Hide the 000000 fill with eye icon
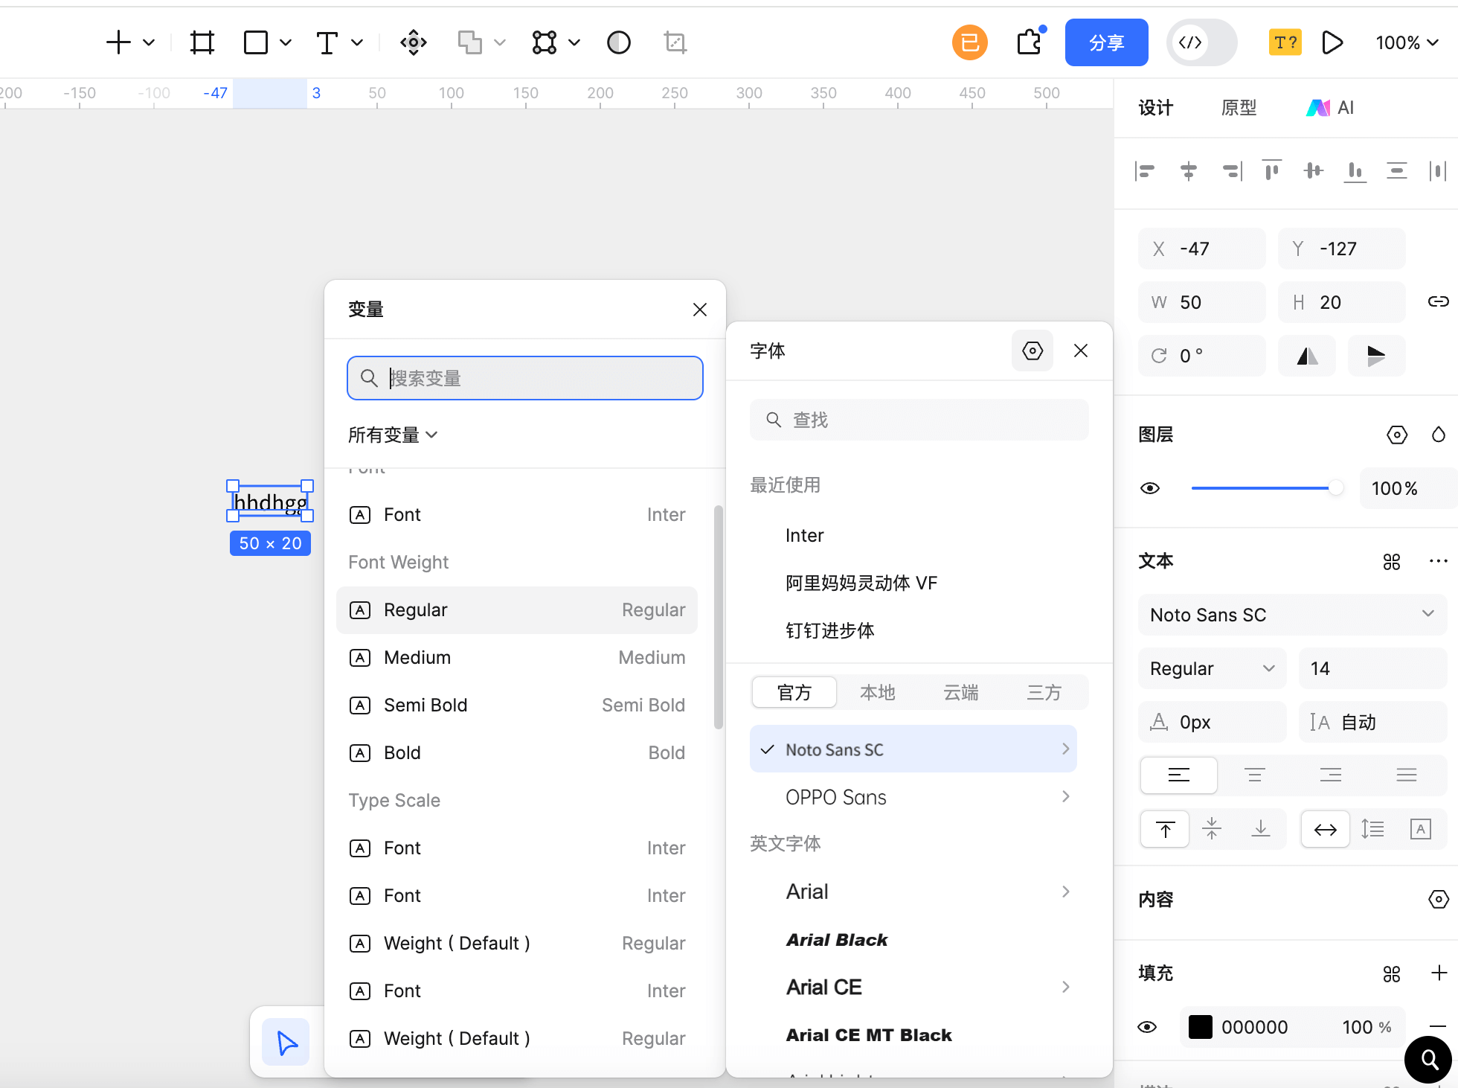This screenshot has width=1458, height=1088. 1147,1027
